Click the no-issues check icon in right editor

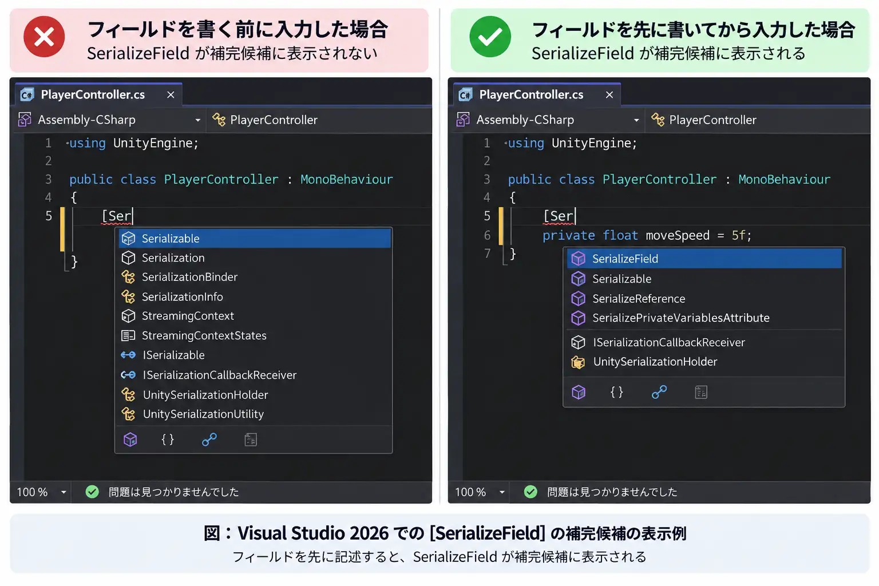click(x=530, y=492)
